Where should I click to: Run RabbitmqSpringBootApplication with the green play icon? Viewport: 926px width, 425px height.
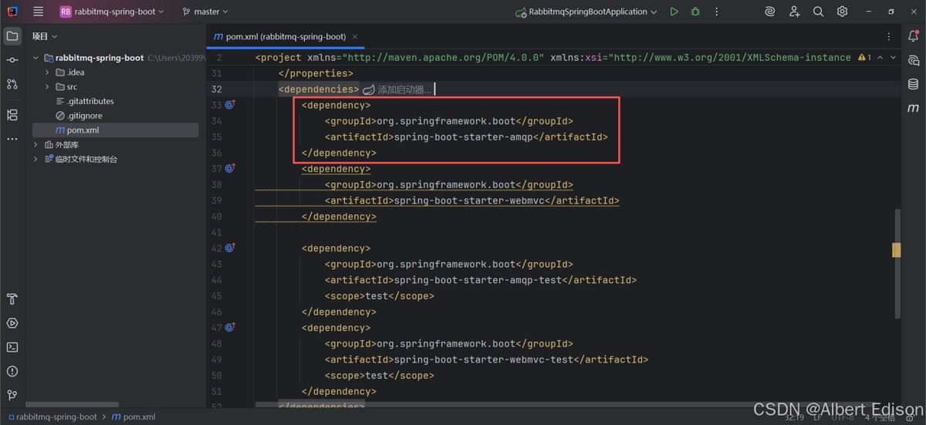coord(674,12)
